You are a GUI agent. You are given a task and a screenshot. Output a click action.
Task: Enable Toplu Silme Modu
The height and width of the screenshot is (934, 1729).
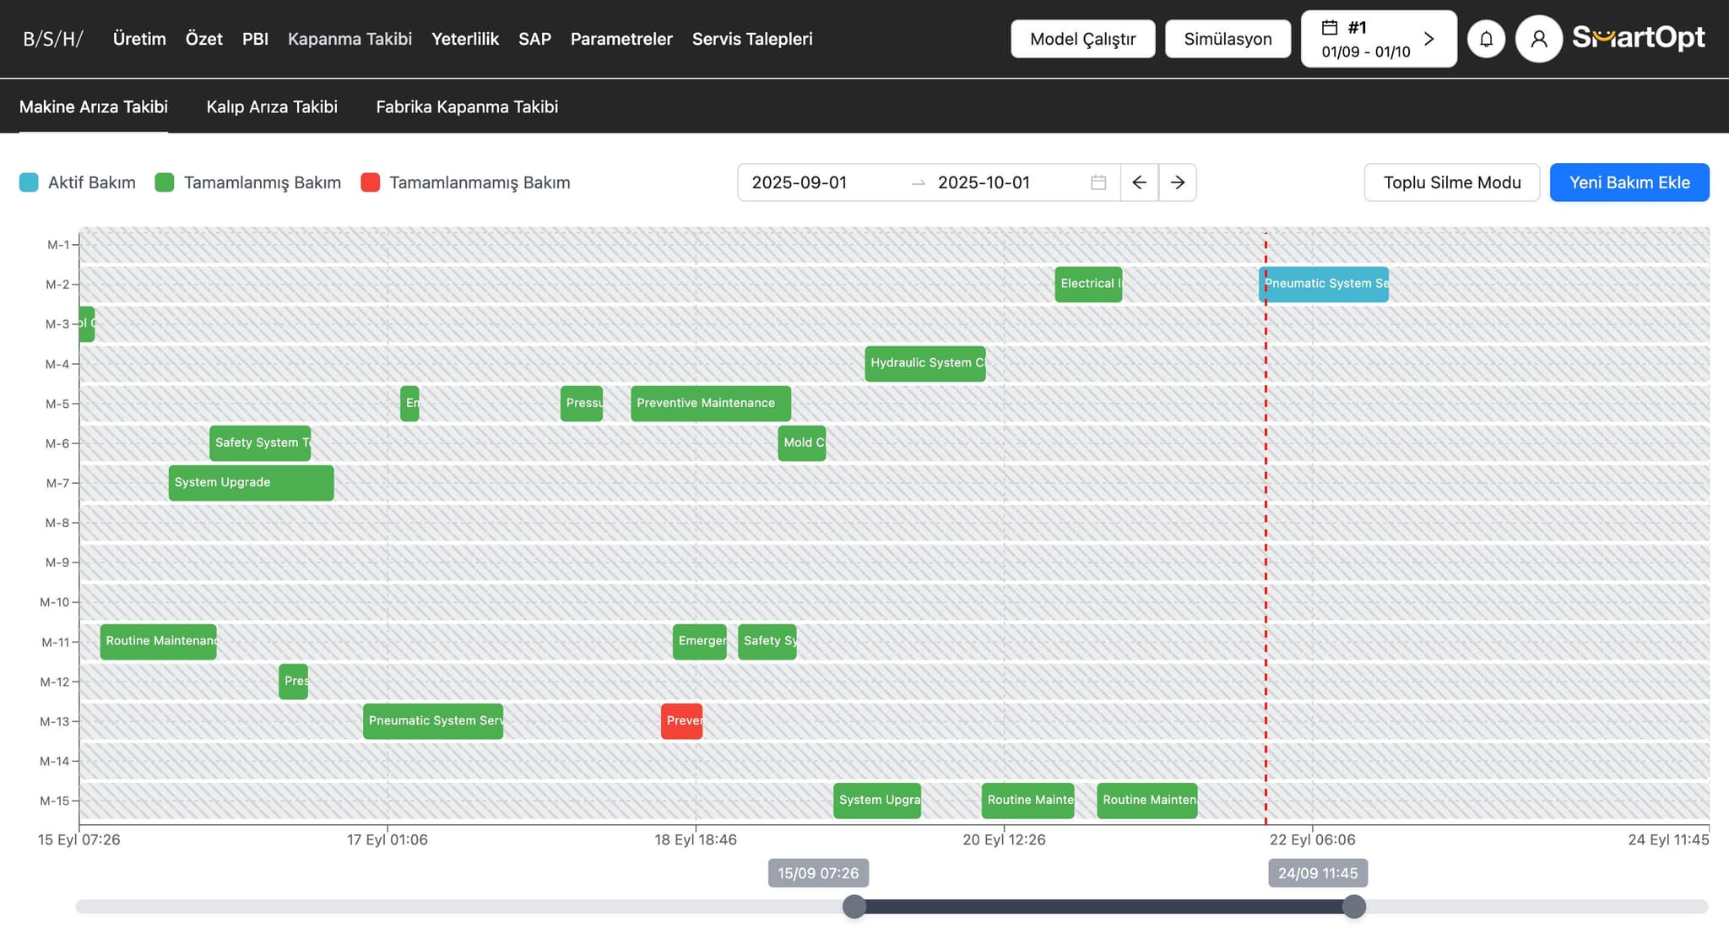(x=1451, y=182)
